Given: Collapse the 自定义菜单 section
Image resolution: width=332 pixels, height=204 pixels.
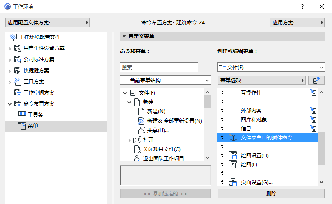Looking at the screenshot, I should 124,36.
